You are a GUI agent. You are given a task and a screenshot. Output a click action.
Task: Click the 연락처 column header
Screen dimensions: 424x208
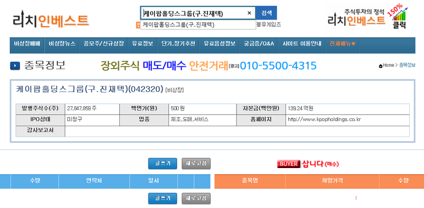coord(94,181)
